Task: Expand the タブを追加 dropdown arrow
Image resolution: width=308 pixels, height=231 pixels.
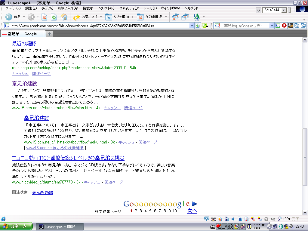Action: [x=132, y=17]
